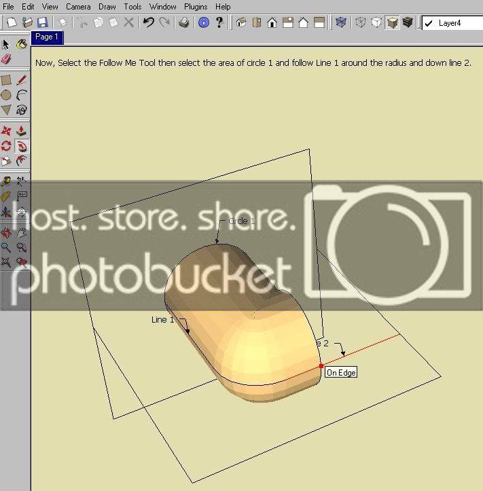Select the Push/Pull tool
Image resolution: width=483 pixels, height=491 pixels.
(x=21, y=131)
